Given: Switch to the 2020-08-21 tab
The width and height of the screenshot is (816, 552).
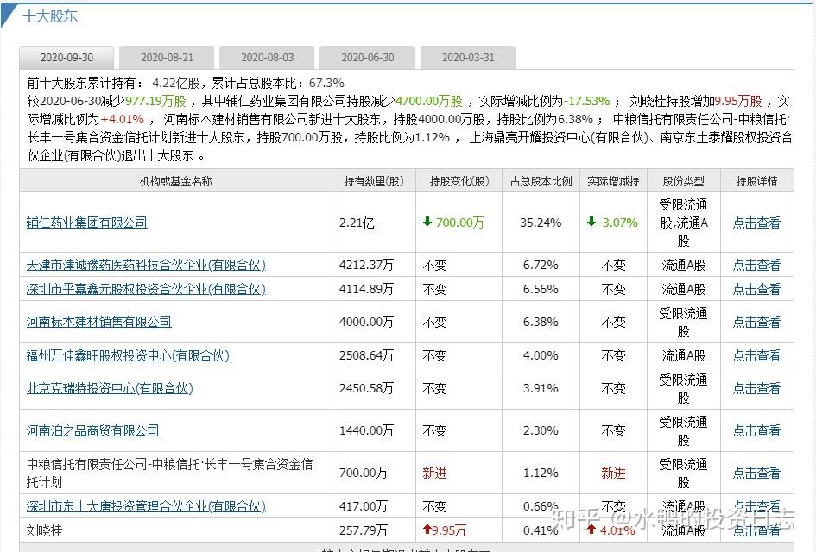Looking at the screenshot, I should [x=167, y=58].
